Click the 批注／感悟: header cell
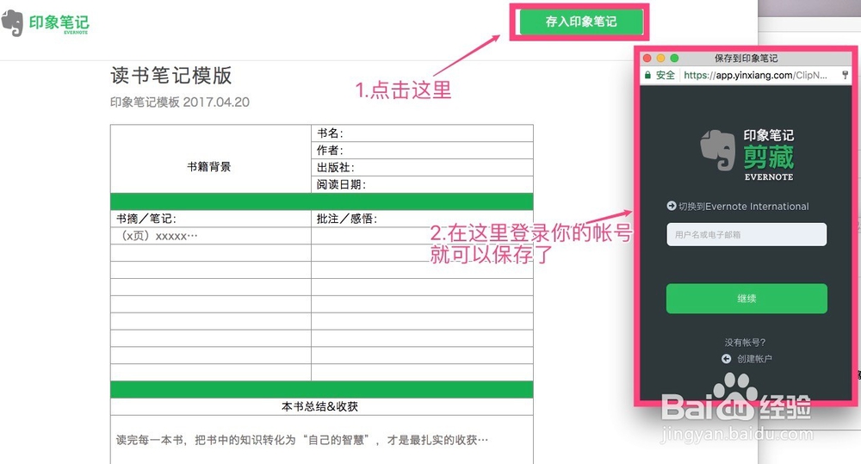 click(x=422, y=219)
